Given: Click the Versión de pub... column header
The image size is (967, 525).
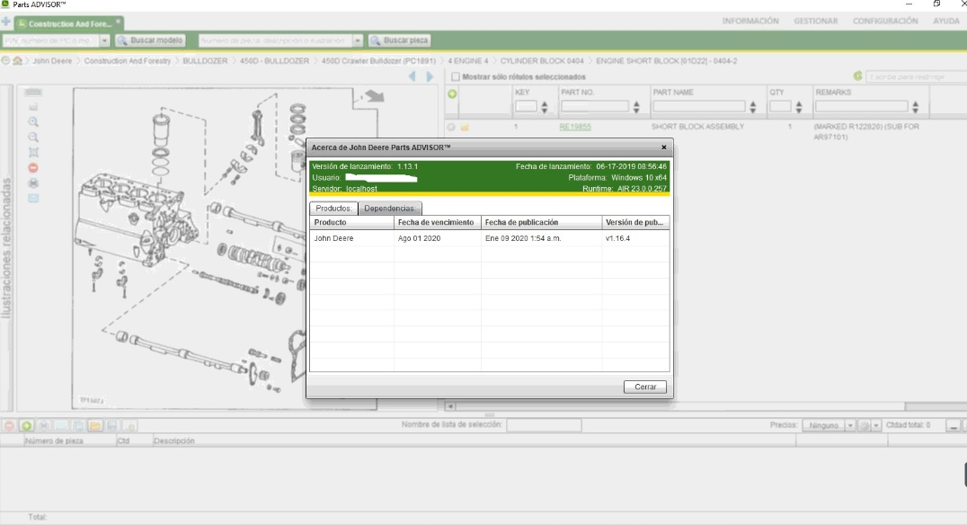Looking at the screenshot, I should [x=635, y=222].
